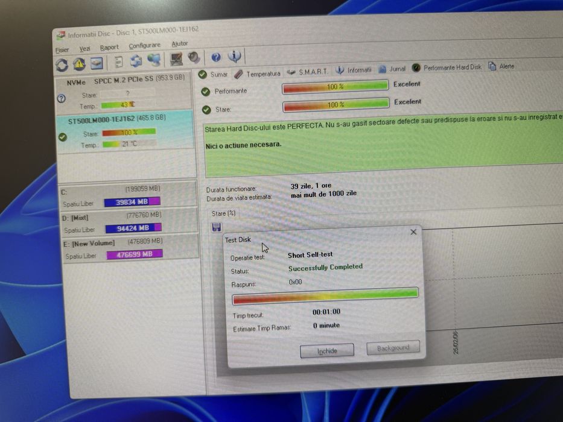The height and width of the screenshot is (422, 563).
Task: Select the C: partition entry
Action: pyautogui.click(x=129, y=195)
